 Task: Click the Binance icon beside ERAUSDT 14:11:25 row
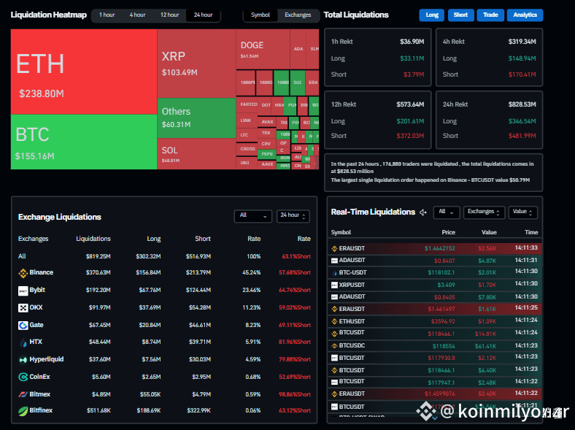334,309
